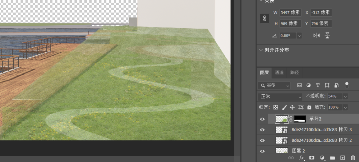Hide the 草坪2 layer

click(262, 119)
